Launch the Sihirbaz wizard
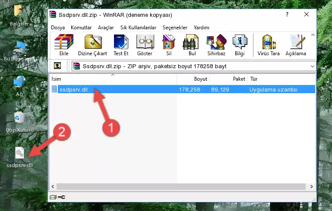This screenshot has width=332, height=211. pyautogui.click(x=216, y=45)
